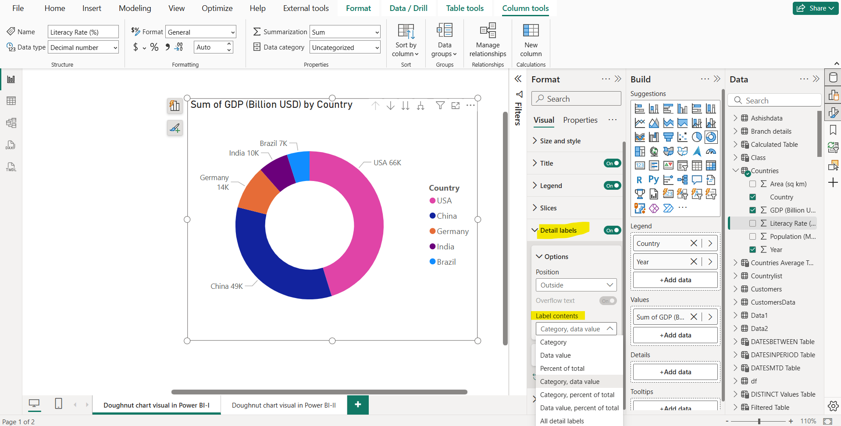Select the Python visual icon

pos(654,179)
